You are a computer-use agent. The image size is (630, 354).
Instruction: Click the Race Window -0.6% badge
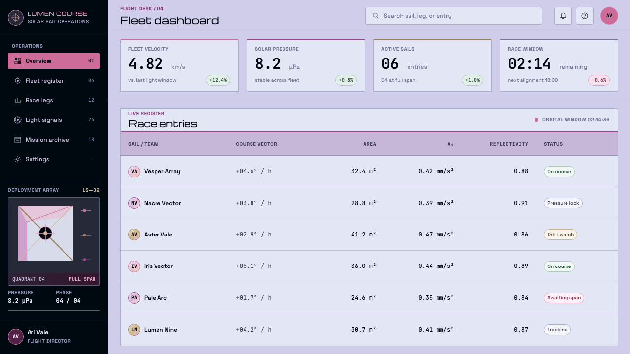pyautogui.click(x=599, y=80)
